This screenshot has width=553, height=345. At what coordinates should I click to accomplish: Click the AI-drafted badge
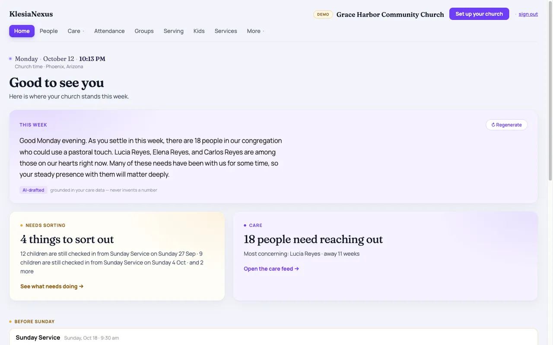(x=33, y=190)
